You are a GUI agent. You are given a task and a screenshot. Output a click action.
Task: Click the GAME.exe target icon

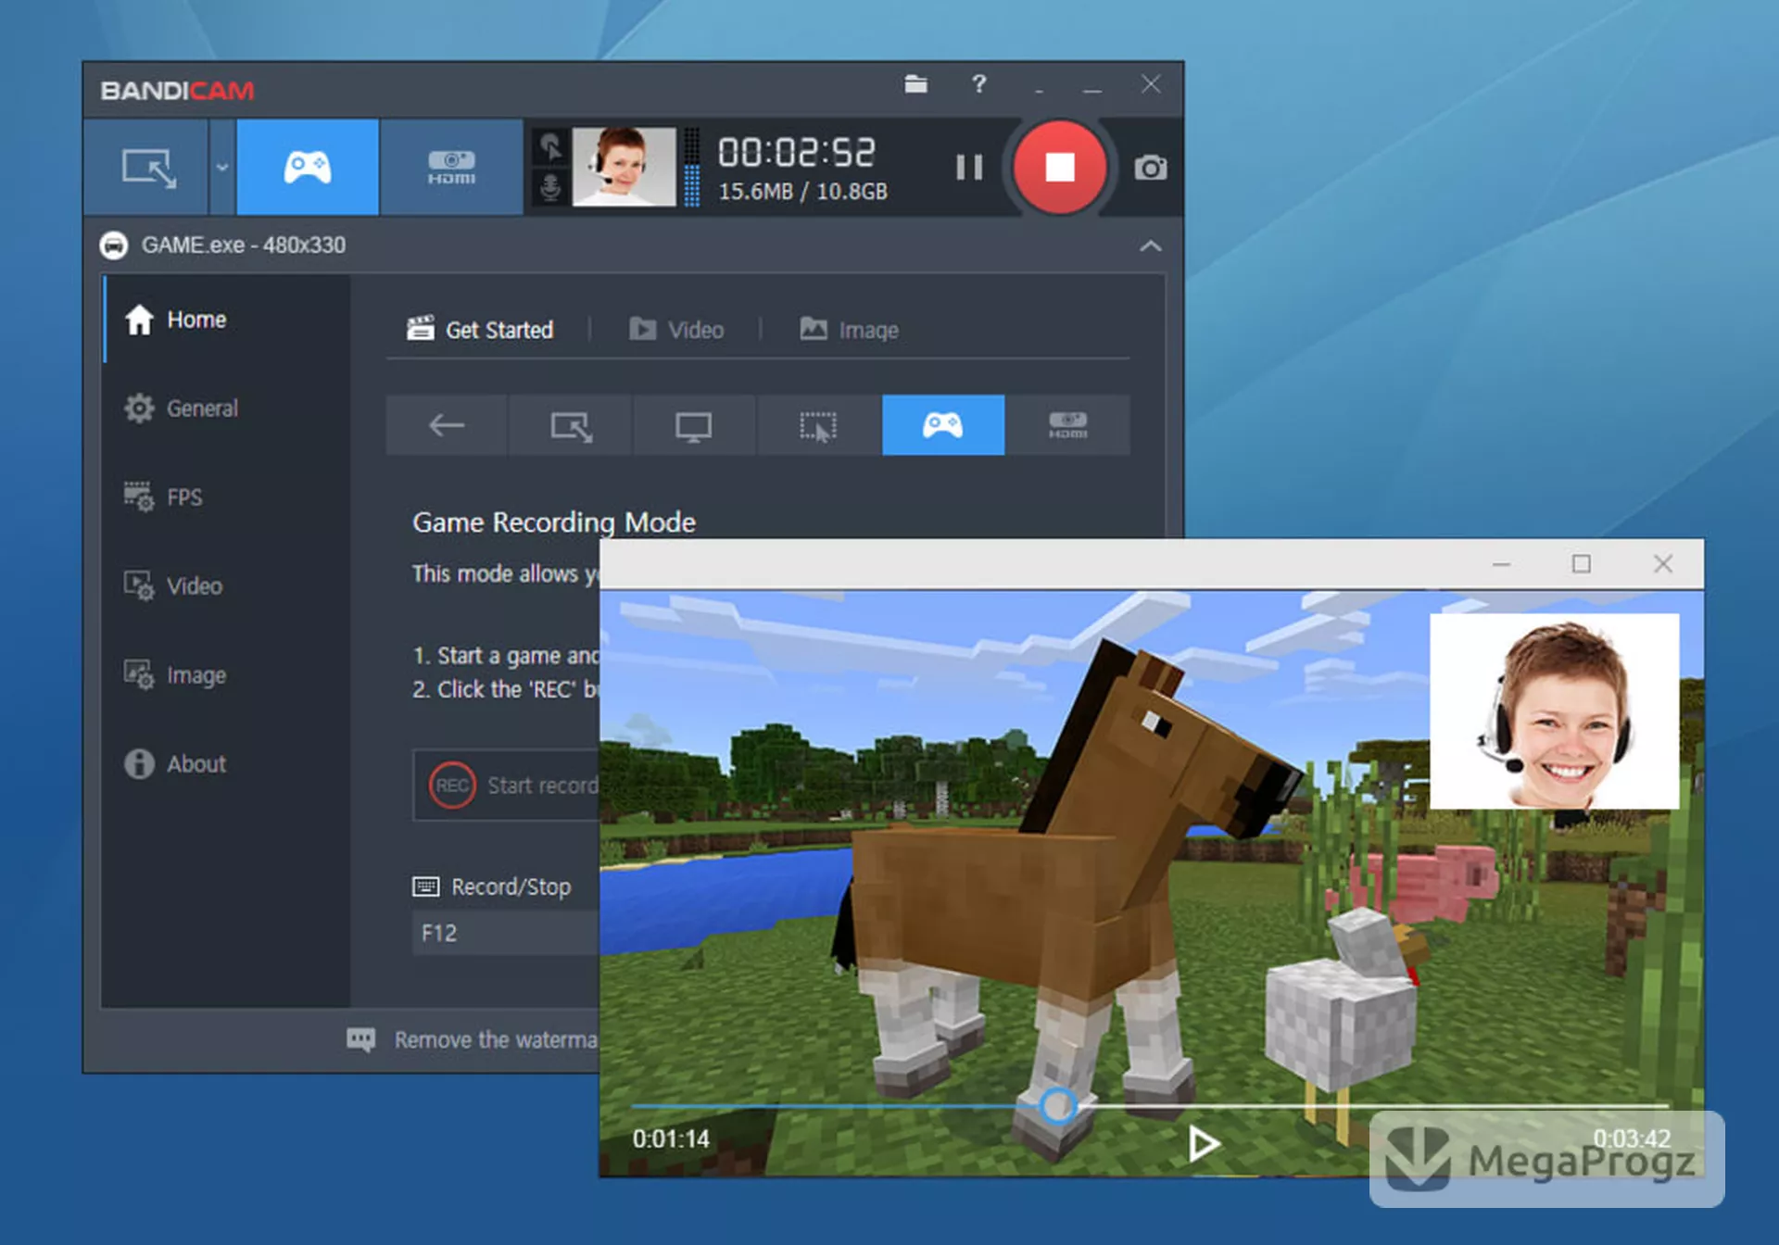tap(113, 245)
